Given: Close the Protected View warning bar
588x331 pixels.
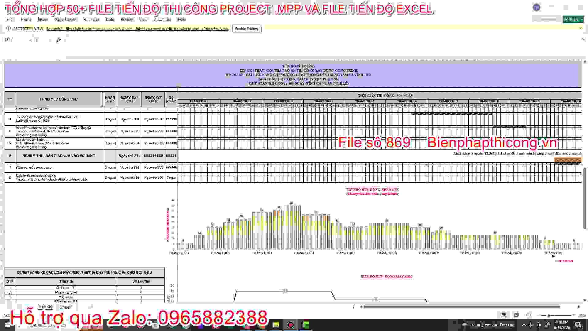Looking at the screenshot, I should coord(580,28).
